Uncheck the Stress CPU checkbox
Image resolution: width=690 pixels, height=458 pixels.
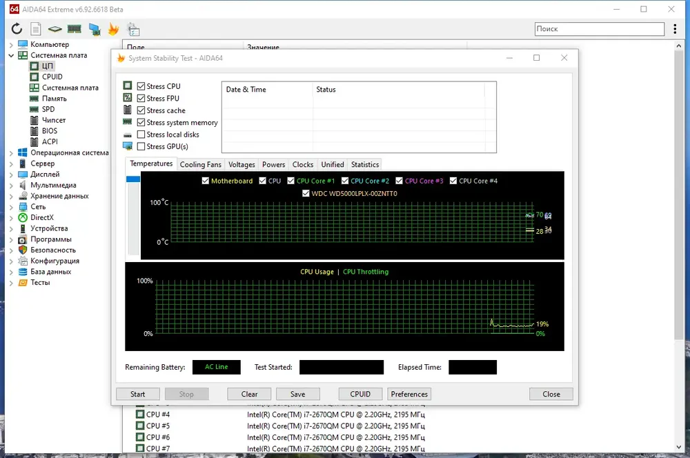141,86
